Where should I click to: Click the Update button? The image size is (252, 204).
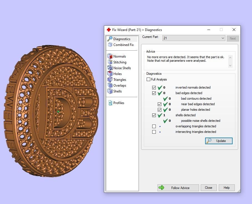tap(219, 141)
